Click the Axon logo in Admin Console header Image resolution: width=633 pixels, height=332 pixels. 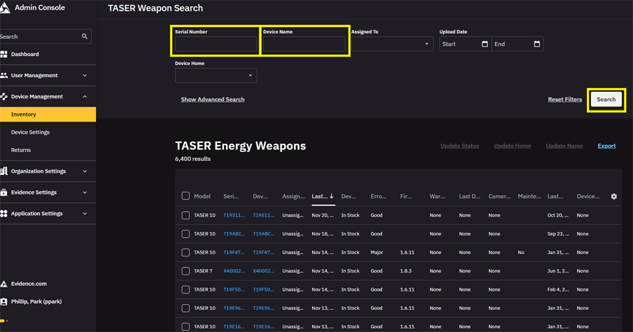pyautogui.click(x=5, y=8)
